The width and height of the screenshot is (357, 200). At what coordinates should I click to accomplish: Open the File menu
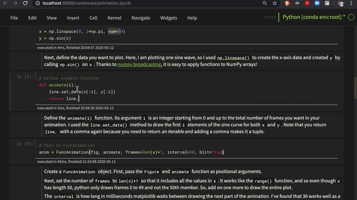click(x=14, y=18)
